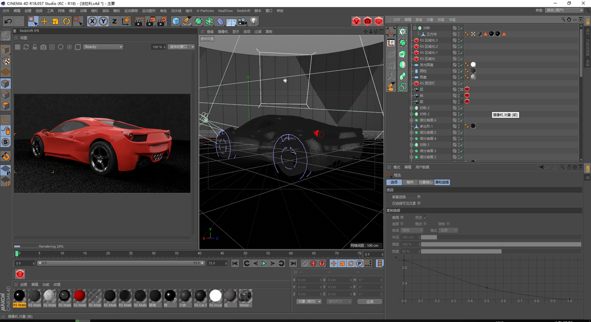
Task: Go to start of animation
Action: pos(235,264)
